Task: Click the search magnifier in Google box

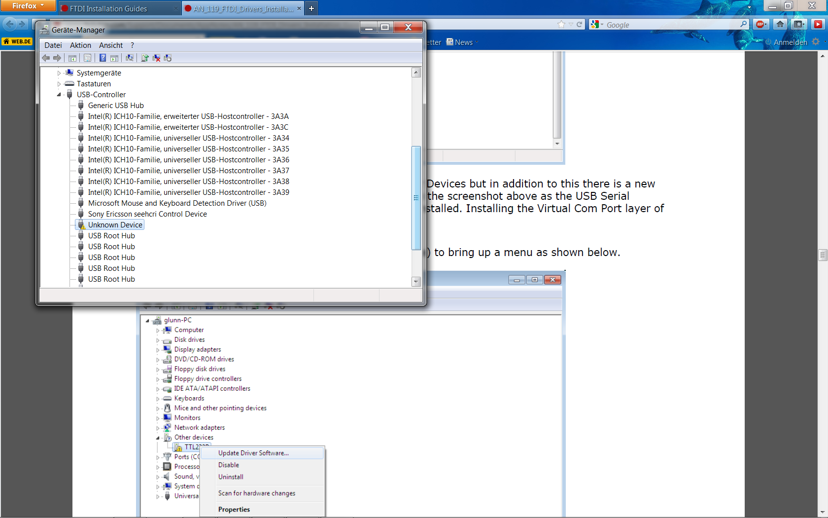Action: point(743,24)
